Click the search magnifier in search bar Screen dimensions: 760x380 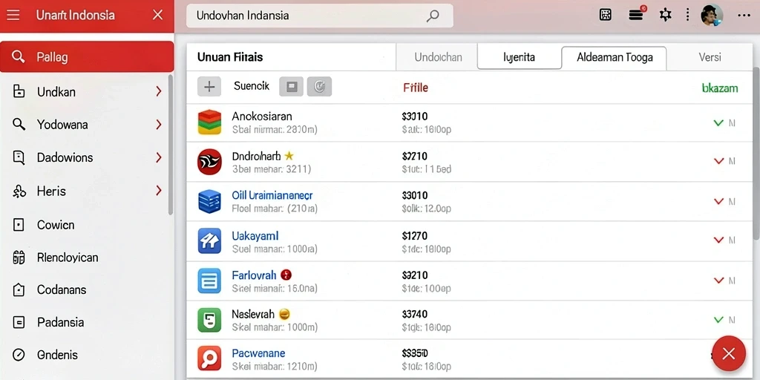(433, 16)
